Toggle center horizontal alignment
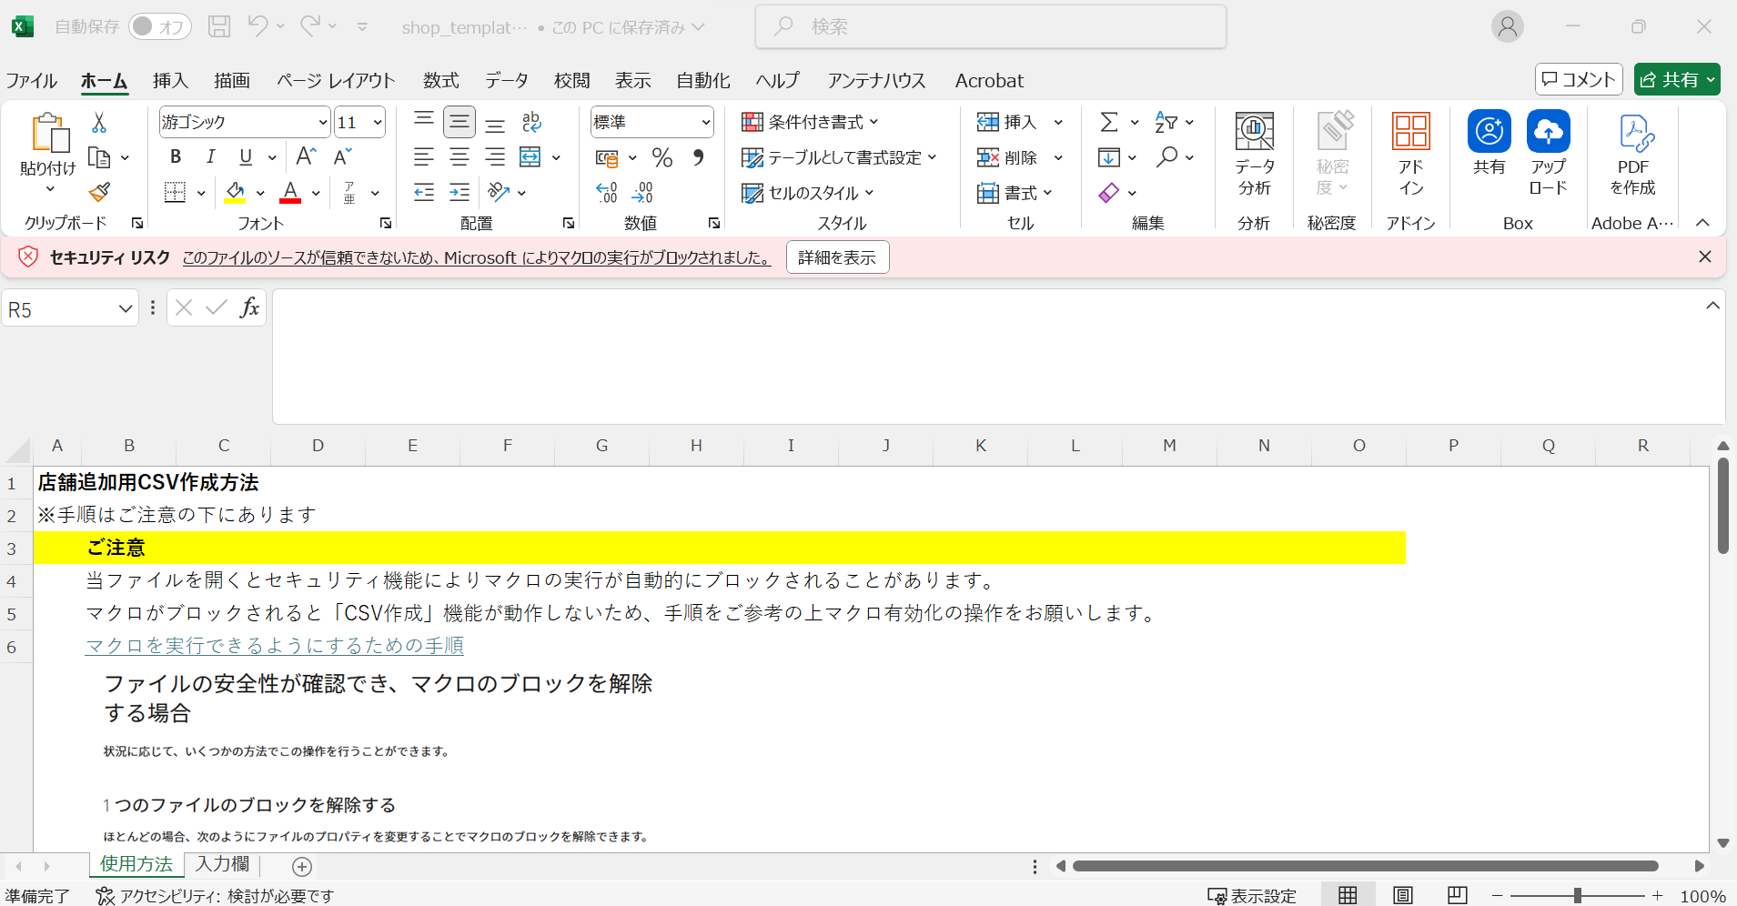Screen dimensions: 1737x906 [x=459, y=156]
